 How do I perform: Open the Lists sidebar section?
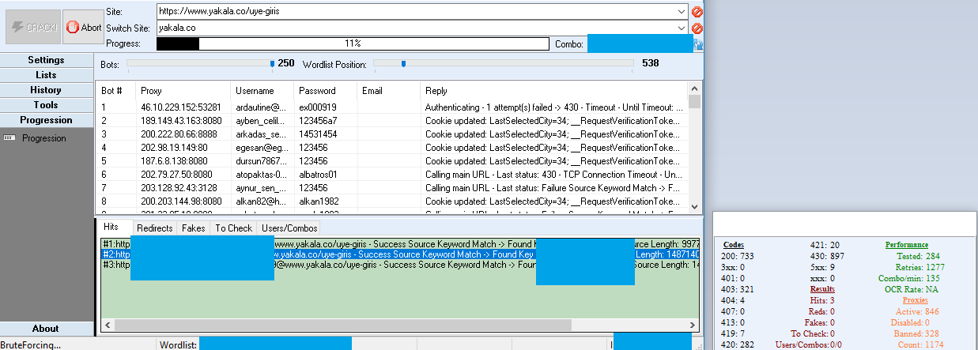pos(46,75)
